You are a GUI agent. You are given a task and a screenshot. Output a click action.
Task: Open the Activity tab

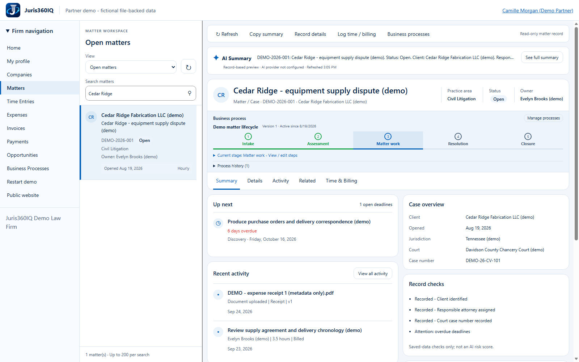click(281, 181)
